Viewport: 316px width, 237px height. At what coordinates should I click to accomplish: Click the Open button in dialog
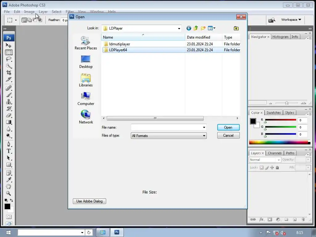228,127
